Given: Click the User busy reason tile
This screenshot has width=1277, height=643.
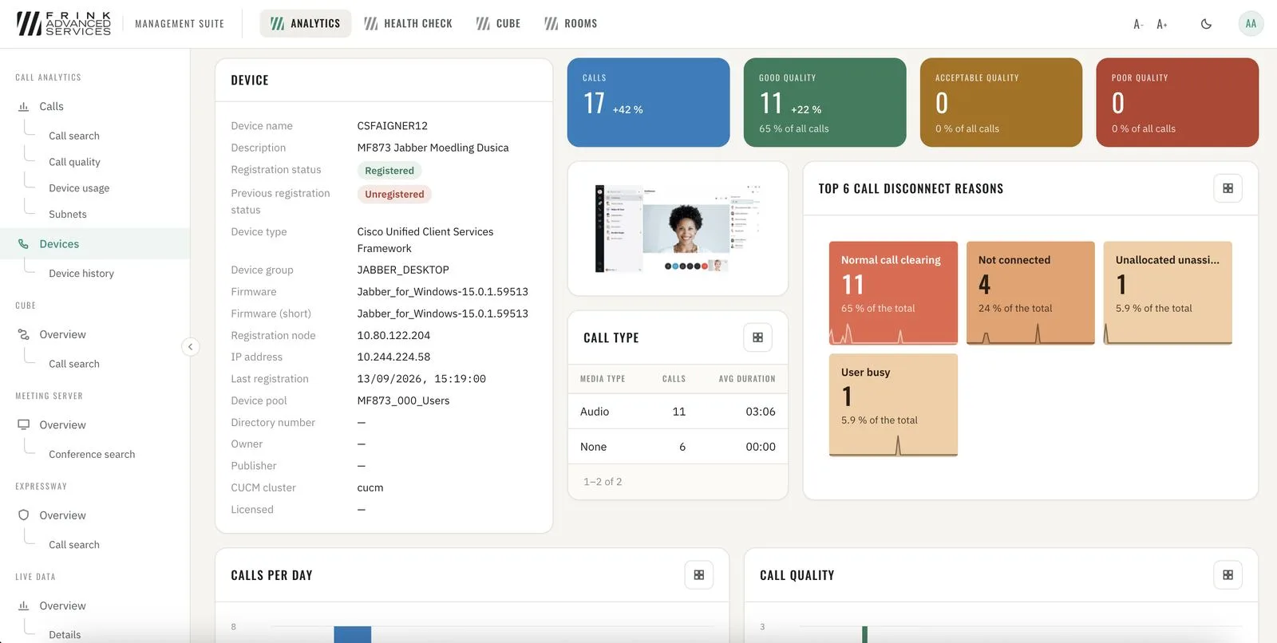Looking at the screenshot, I should click(893, 405).
